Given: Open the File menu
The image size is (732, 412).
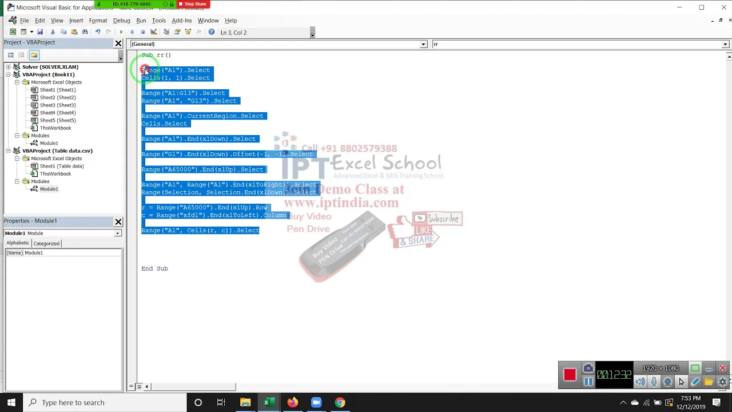Looking at the screenshot, I should [x=24, y=21].
